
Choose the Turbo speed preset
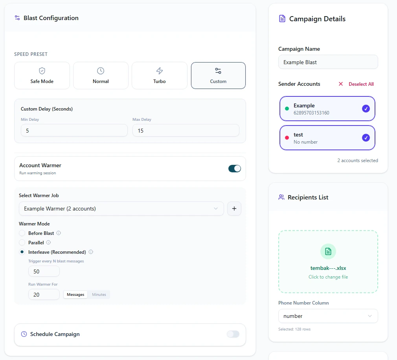click(x=160, y=76)
